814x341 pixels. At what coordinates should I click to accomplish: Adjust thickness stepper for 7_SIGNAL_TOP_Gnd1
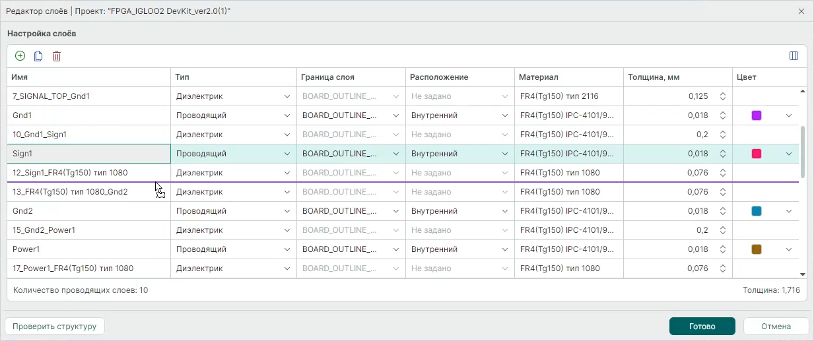pyautogui.click(x=722, y=96)
